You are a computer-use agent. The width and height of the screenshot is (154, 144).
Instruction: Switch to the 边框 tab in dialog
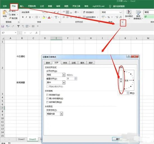pyautogui.click(x=74, y=63)
